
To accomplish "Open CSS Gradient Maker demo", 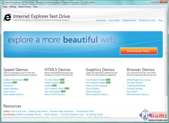I will (x=95, y=80).
